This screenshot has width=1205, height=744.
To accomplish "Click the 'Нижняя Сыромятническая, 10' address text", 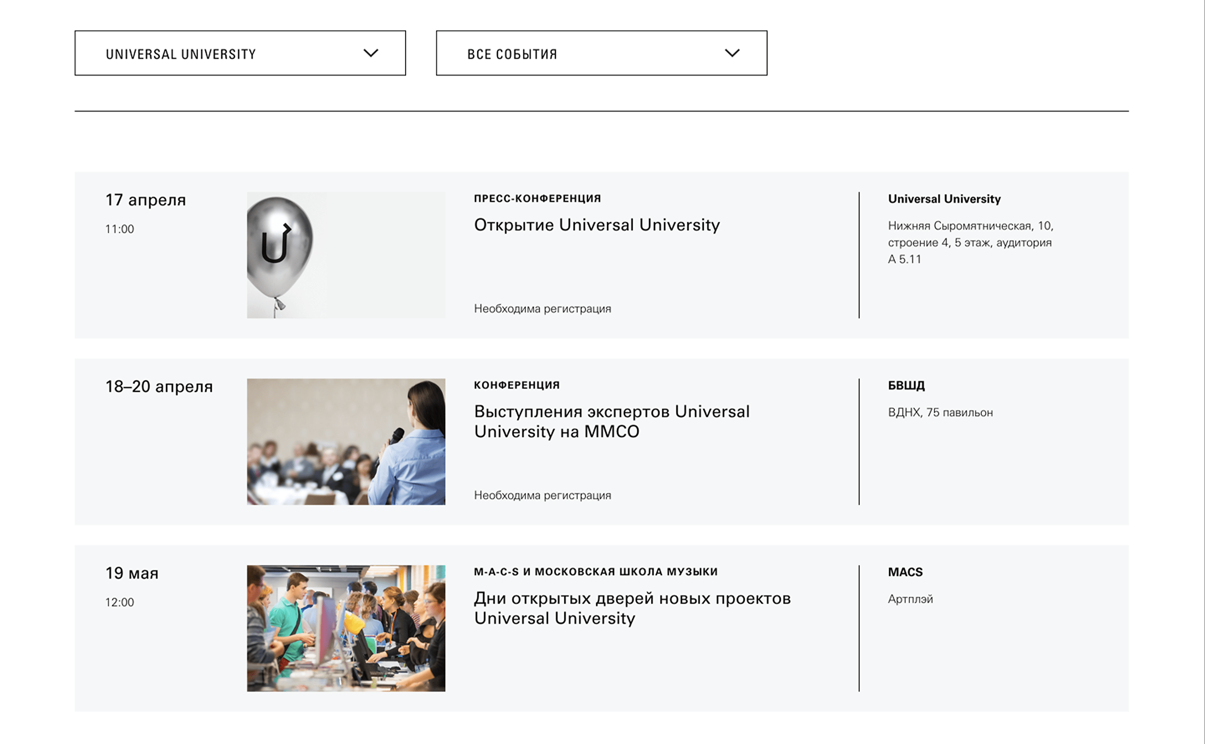I will click(x=970, y=226).
